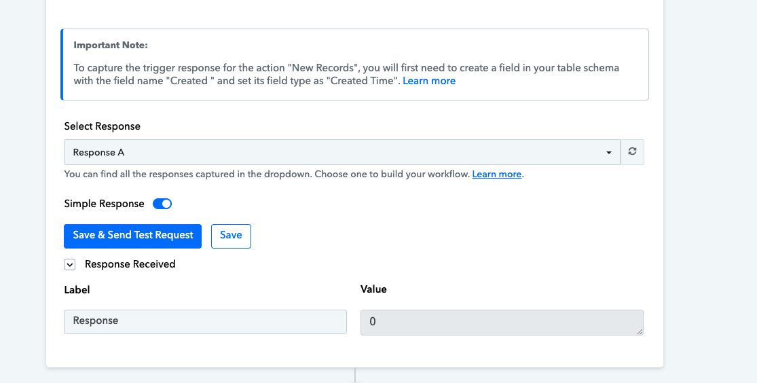Click the outlined Save button
Screen dimensions: 757x383
tap(231, 236)
